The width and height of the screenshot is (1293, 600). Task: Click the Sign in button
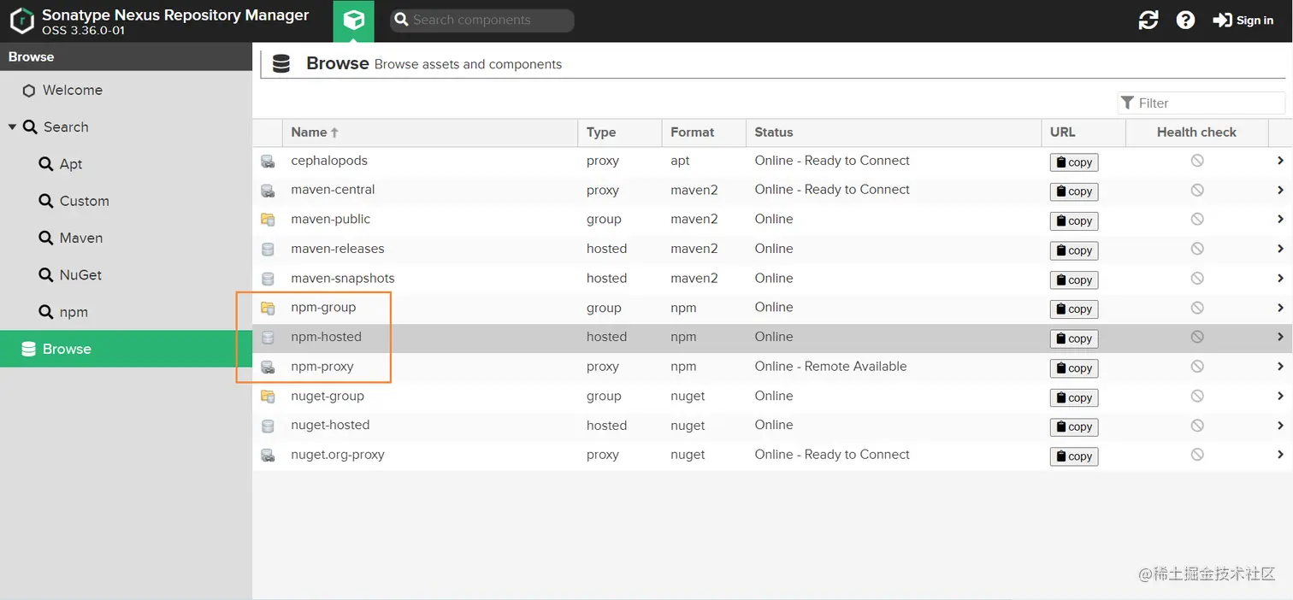pos(1243,21)
